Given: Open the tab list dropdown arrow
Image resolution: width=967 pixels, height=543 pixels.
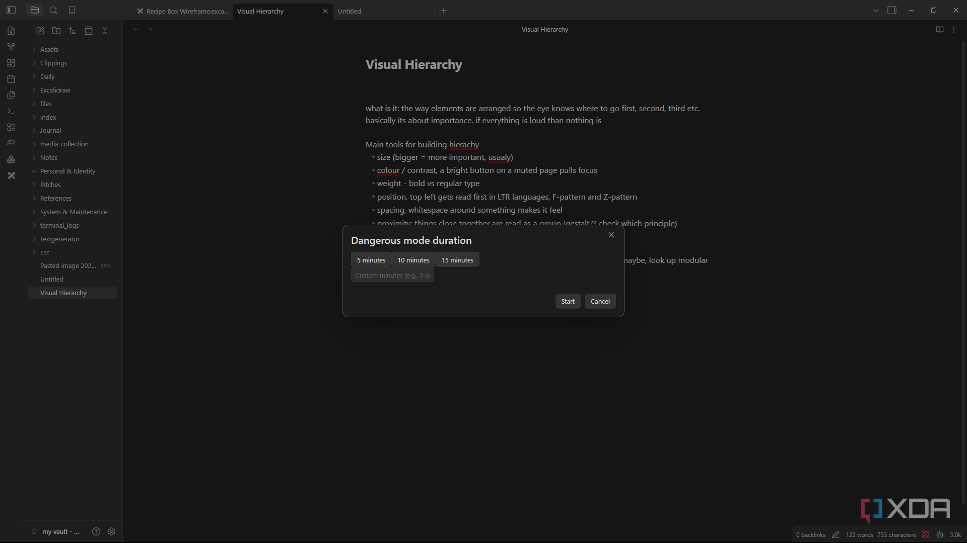Looking at the screenshot, I should (876, 11).
